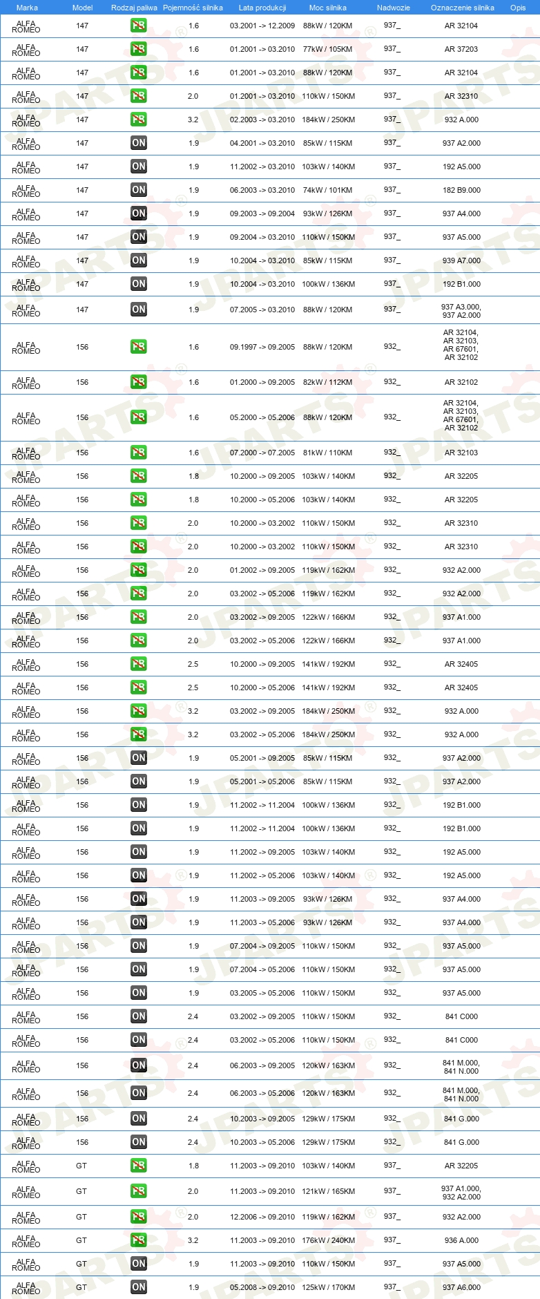540x1299 pixels.
Task: Click the petrol icon in the 156 01.2002 -> 09.2005 row
Action: pyautogui.click(x=139, y=570)
